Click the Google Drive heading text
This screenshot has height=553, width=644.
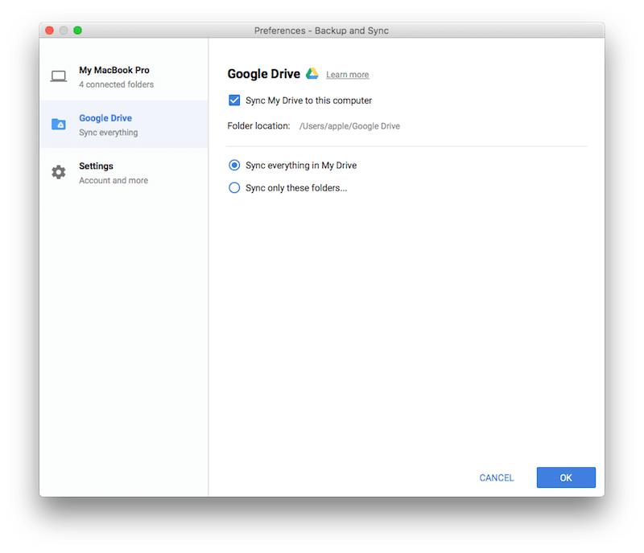coord(263,74)
